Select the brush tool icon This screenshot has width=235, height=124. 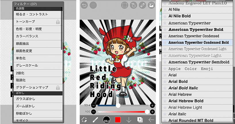95,120
